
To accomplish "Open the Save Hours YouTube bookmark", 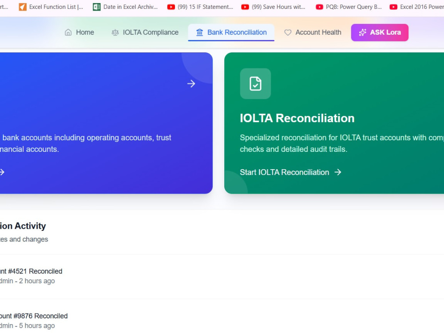I will (x=273, y=7).
